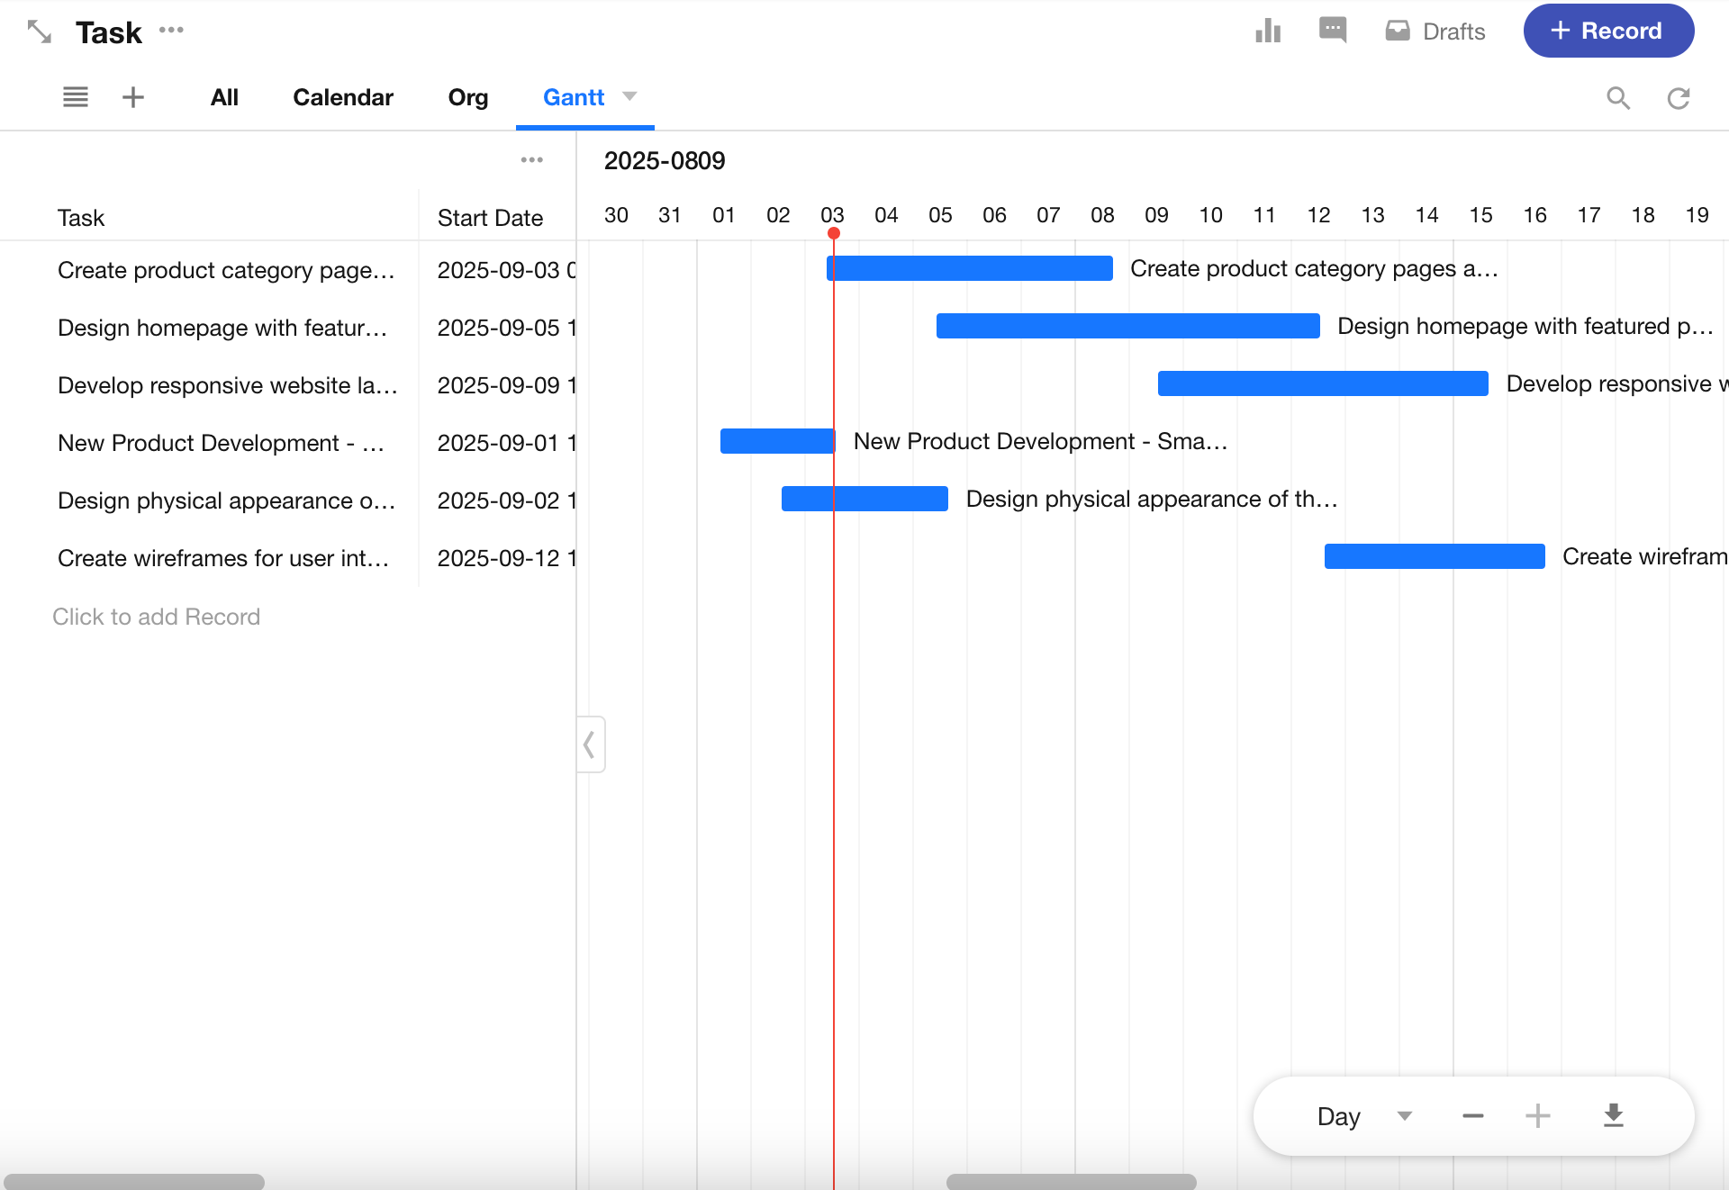The height and width of the screenshot is (1190, 1729).
Task: Click to add Record row
Action: click(157, 617)
